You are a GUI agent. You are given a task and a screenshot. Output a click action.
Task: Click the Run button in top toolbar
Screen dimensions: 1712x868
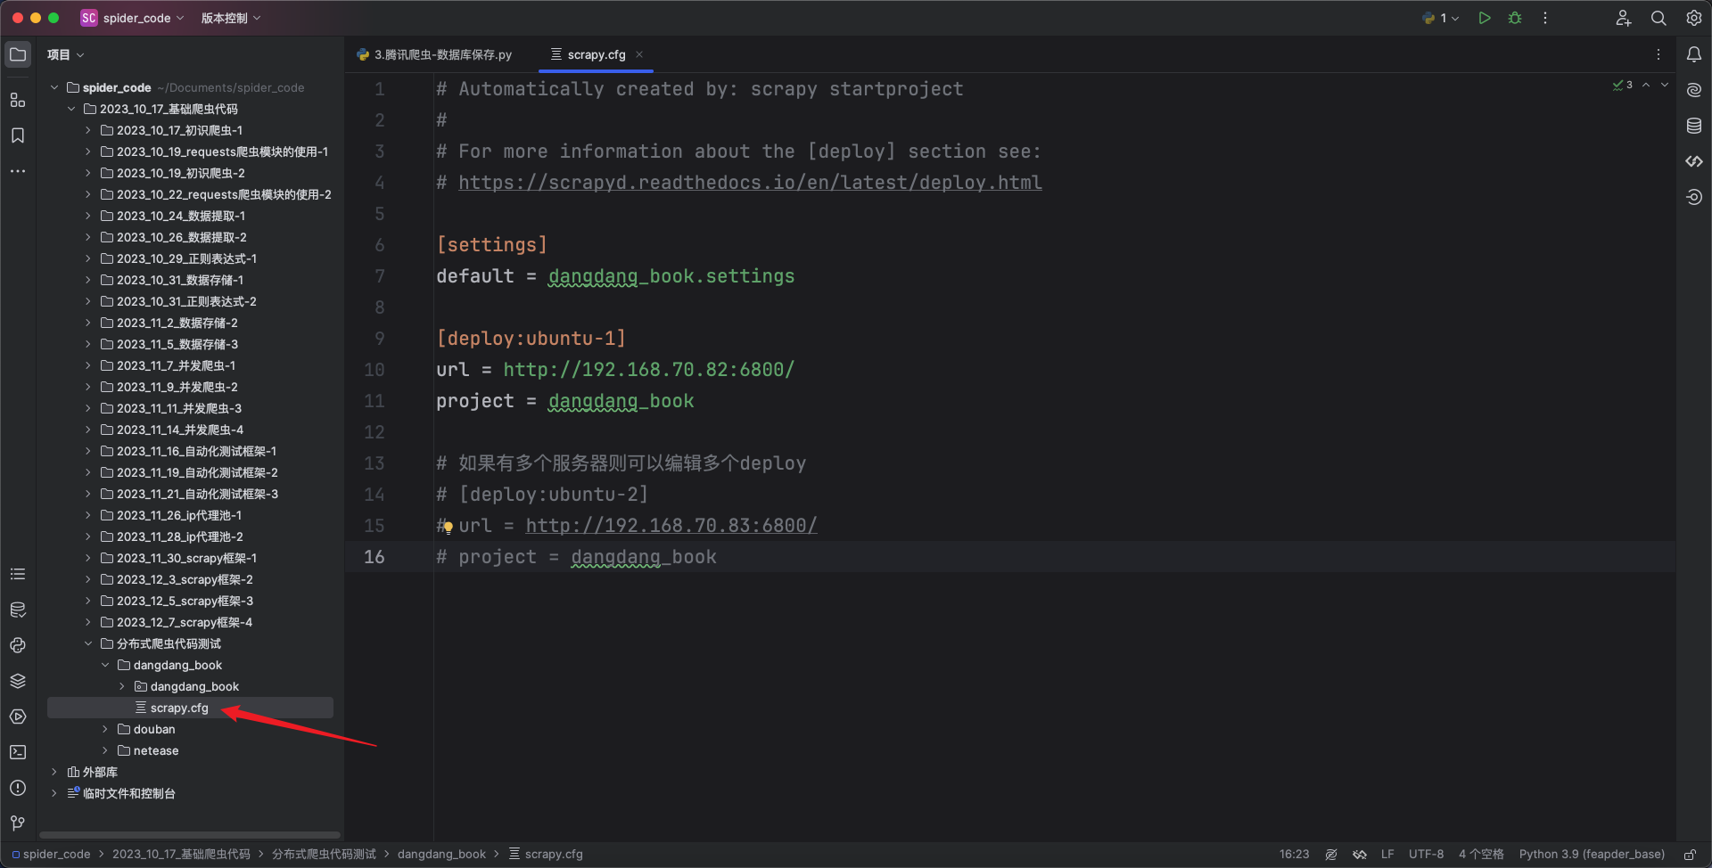[x=1485, y=18]
